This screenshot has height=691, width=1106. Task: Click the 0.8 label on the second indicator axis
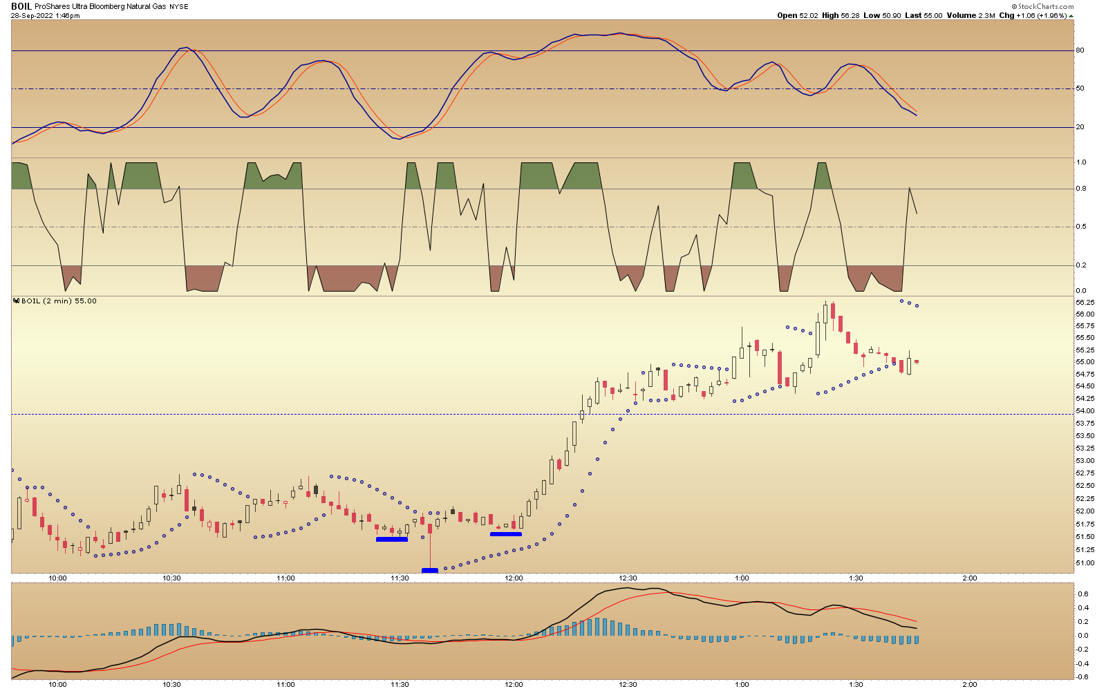click(x=1081, y=189)
